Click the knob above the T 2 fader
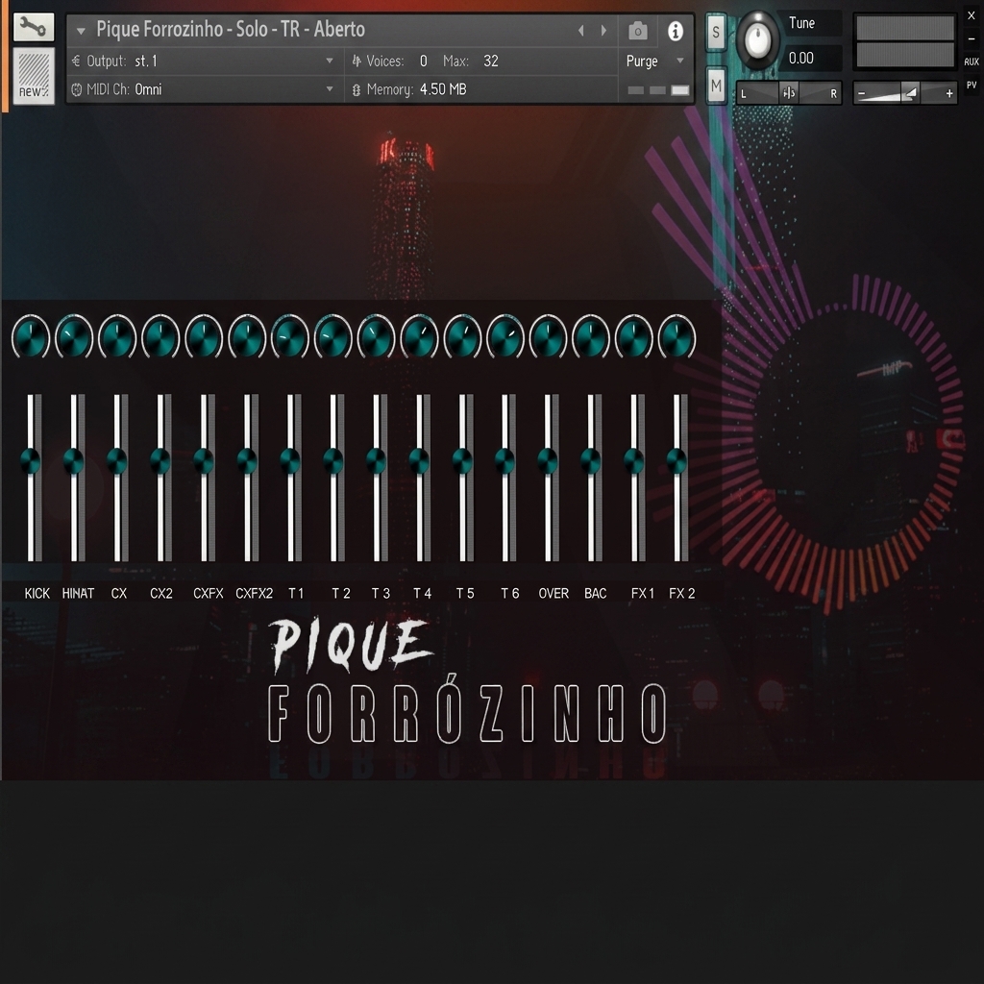The image size is (984, 984). pos(333,336)
